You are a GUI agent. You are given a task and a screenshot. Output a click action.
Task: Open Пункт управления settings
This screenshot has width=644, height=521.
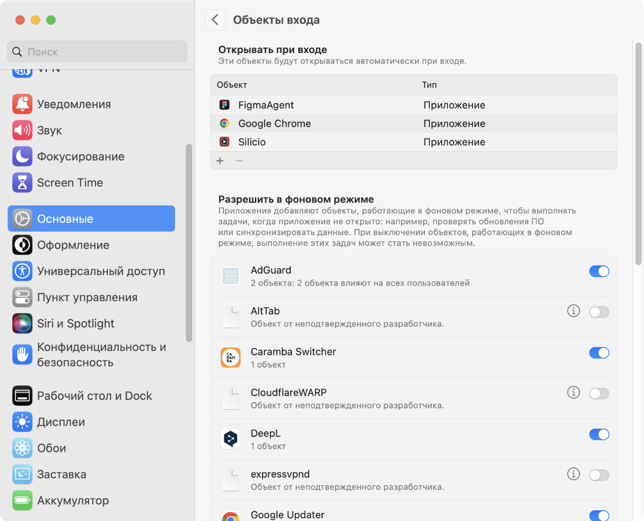pos(87,297)
